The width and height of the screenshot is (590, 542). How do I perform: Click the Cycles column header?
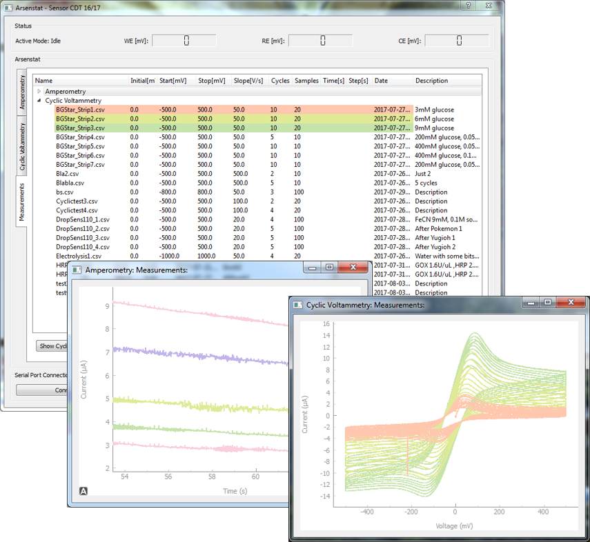tap(281, 81)
